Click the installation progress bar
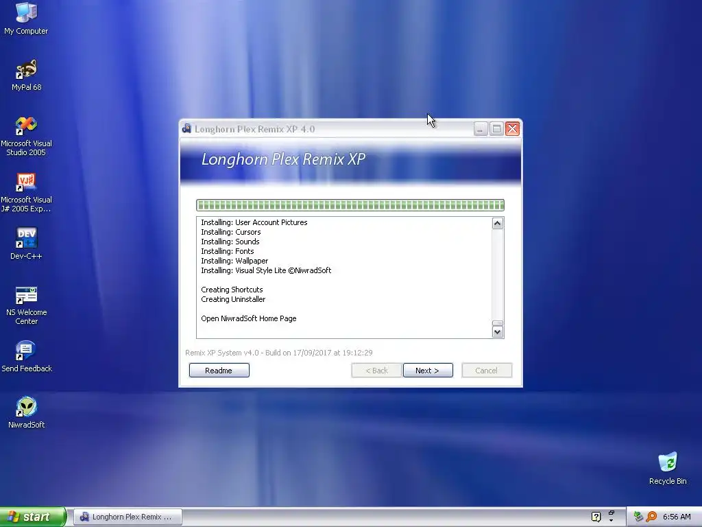702x527 pixels. coord(350,205)
